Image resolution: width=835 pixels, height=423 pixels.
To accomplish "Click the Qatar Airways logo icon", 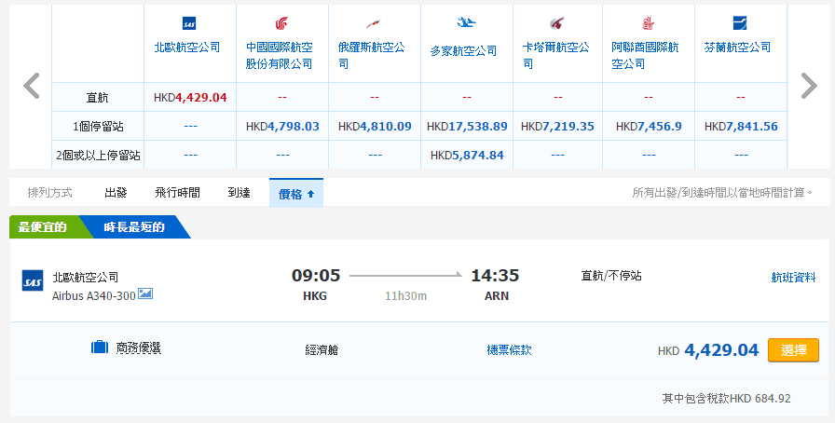I will [557, 22].
